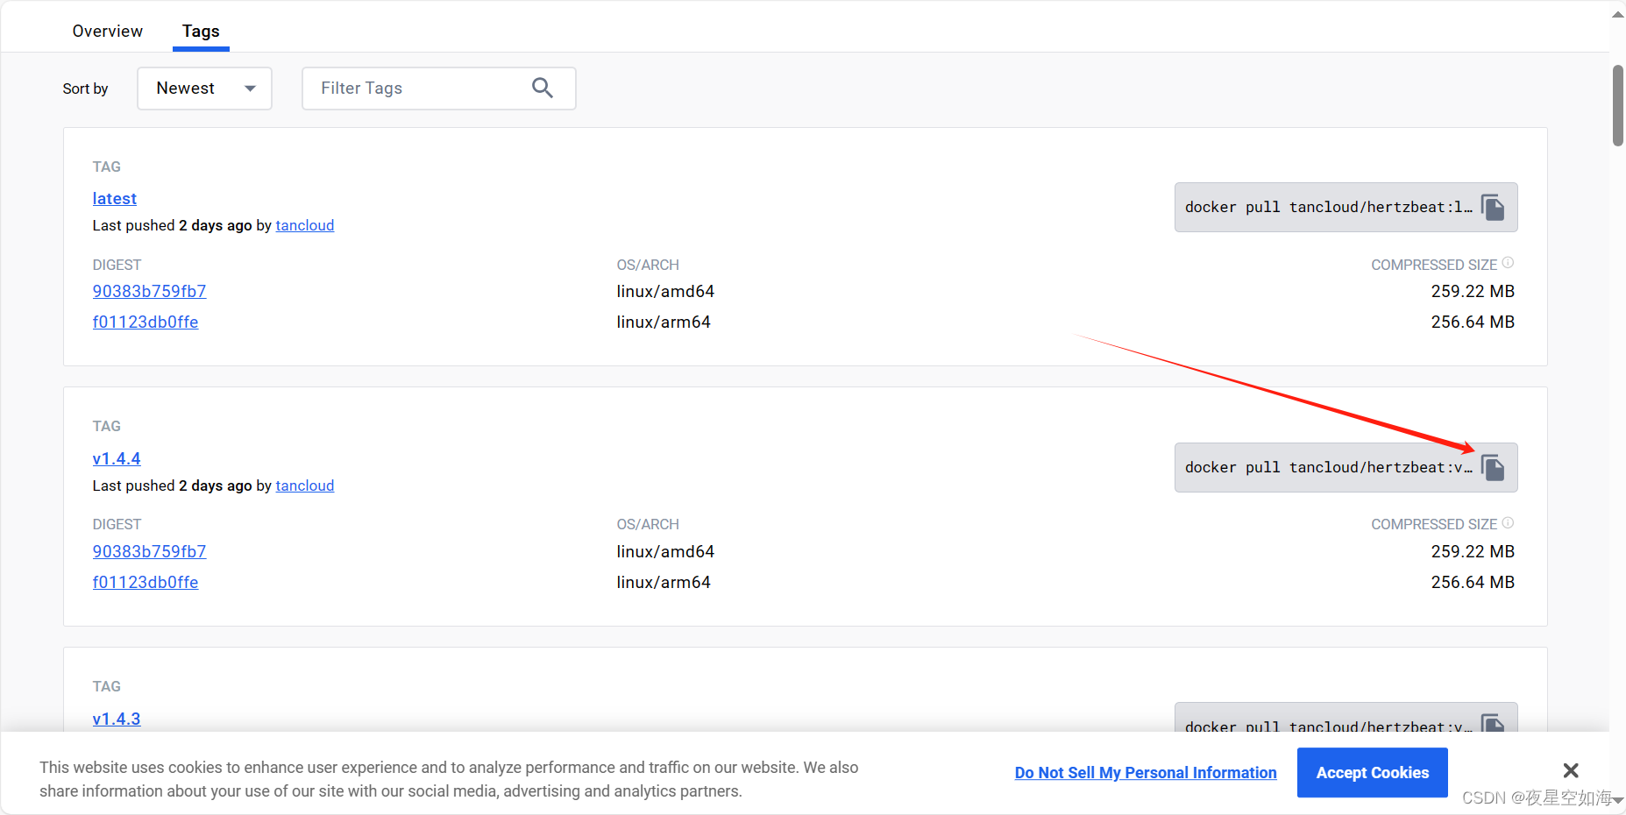The width and height of the screenshot is (1626, 815).
Task: Select the Tags tab
Action: click(200, 31)
